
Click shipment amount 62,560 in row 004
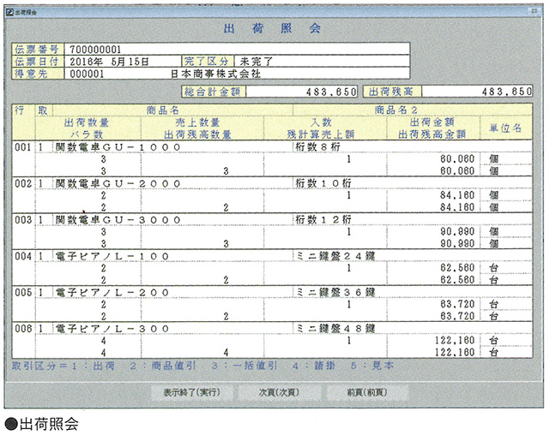click(457, 268)
